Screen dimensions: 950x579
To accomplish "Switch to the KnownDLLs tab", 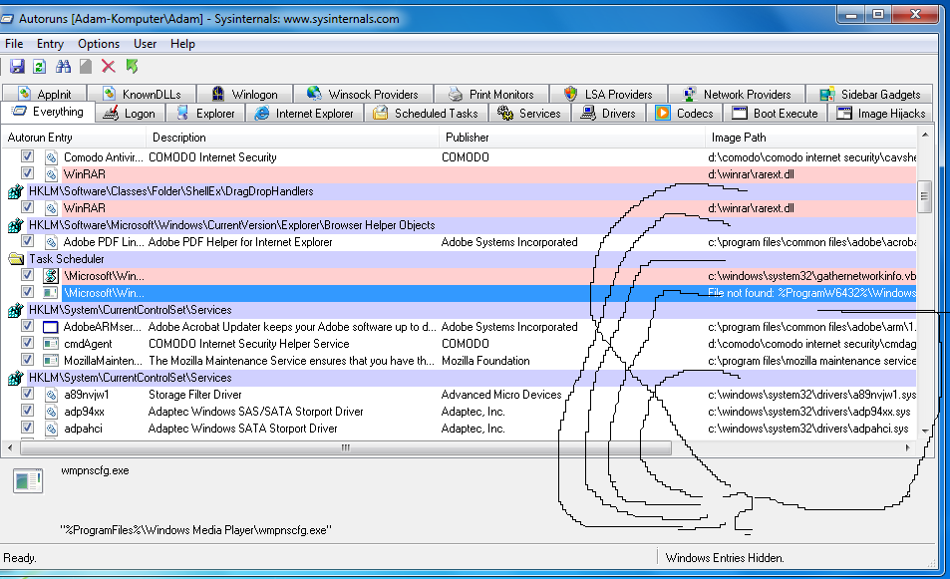I will click(x=143, y=94).
